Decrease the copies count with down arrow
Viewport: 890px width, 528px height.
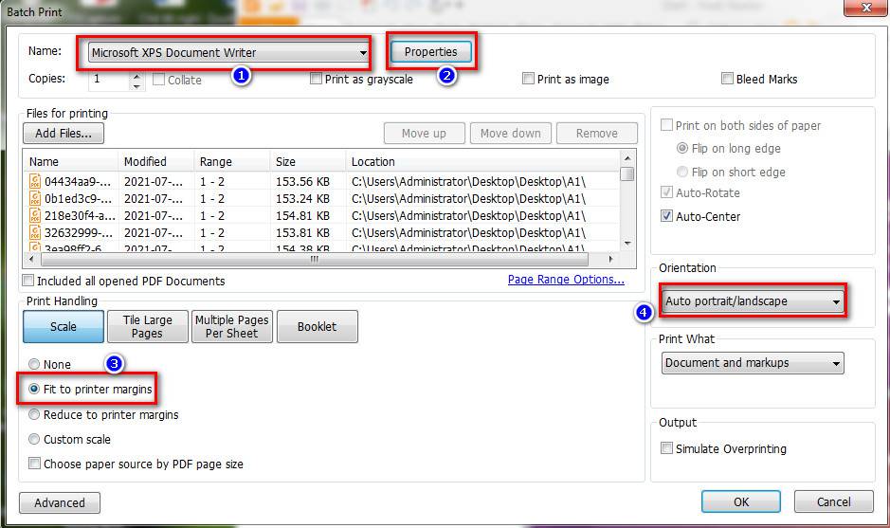(136, 85)
